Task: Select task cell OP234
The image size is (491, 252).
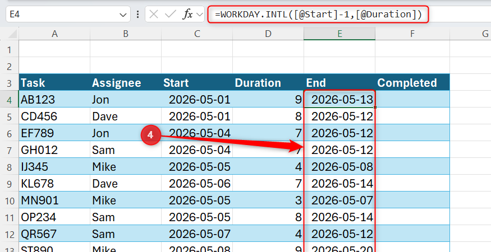Action: pos(54,217)
